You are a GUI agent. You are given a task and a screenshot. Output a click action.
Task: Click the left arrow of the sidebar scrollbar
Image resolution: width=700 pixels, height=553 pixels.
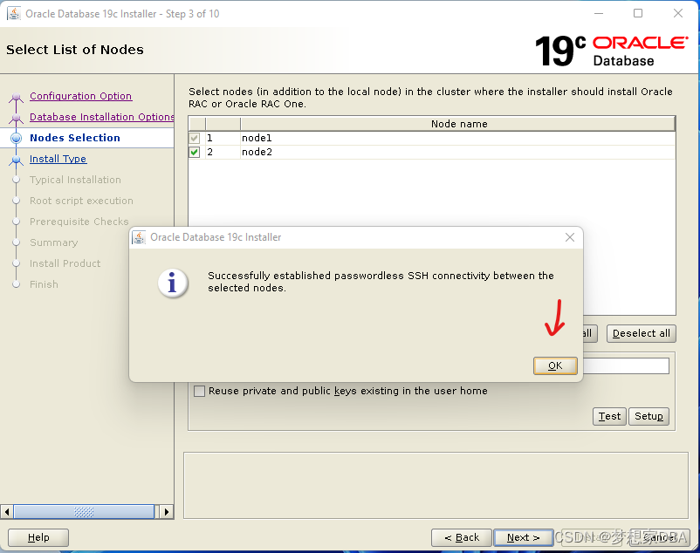(7, 511)
